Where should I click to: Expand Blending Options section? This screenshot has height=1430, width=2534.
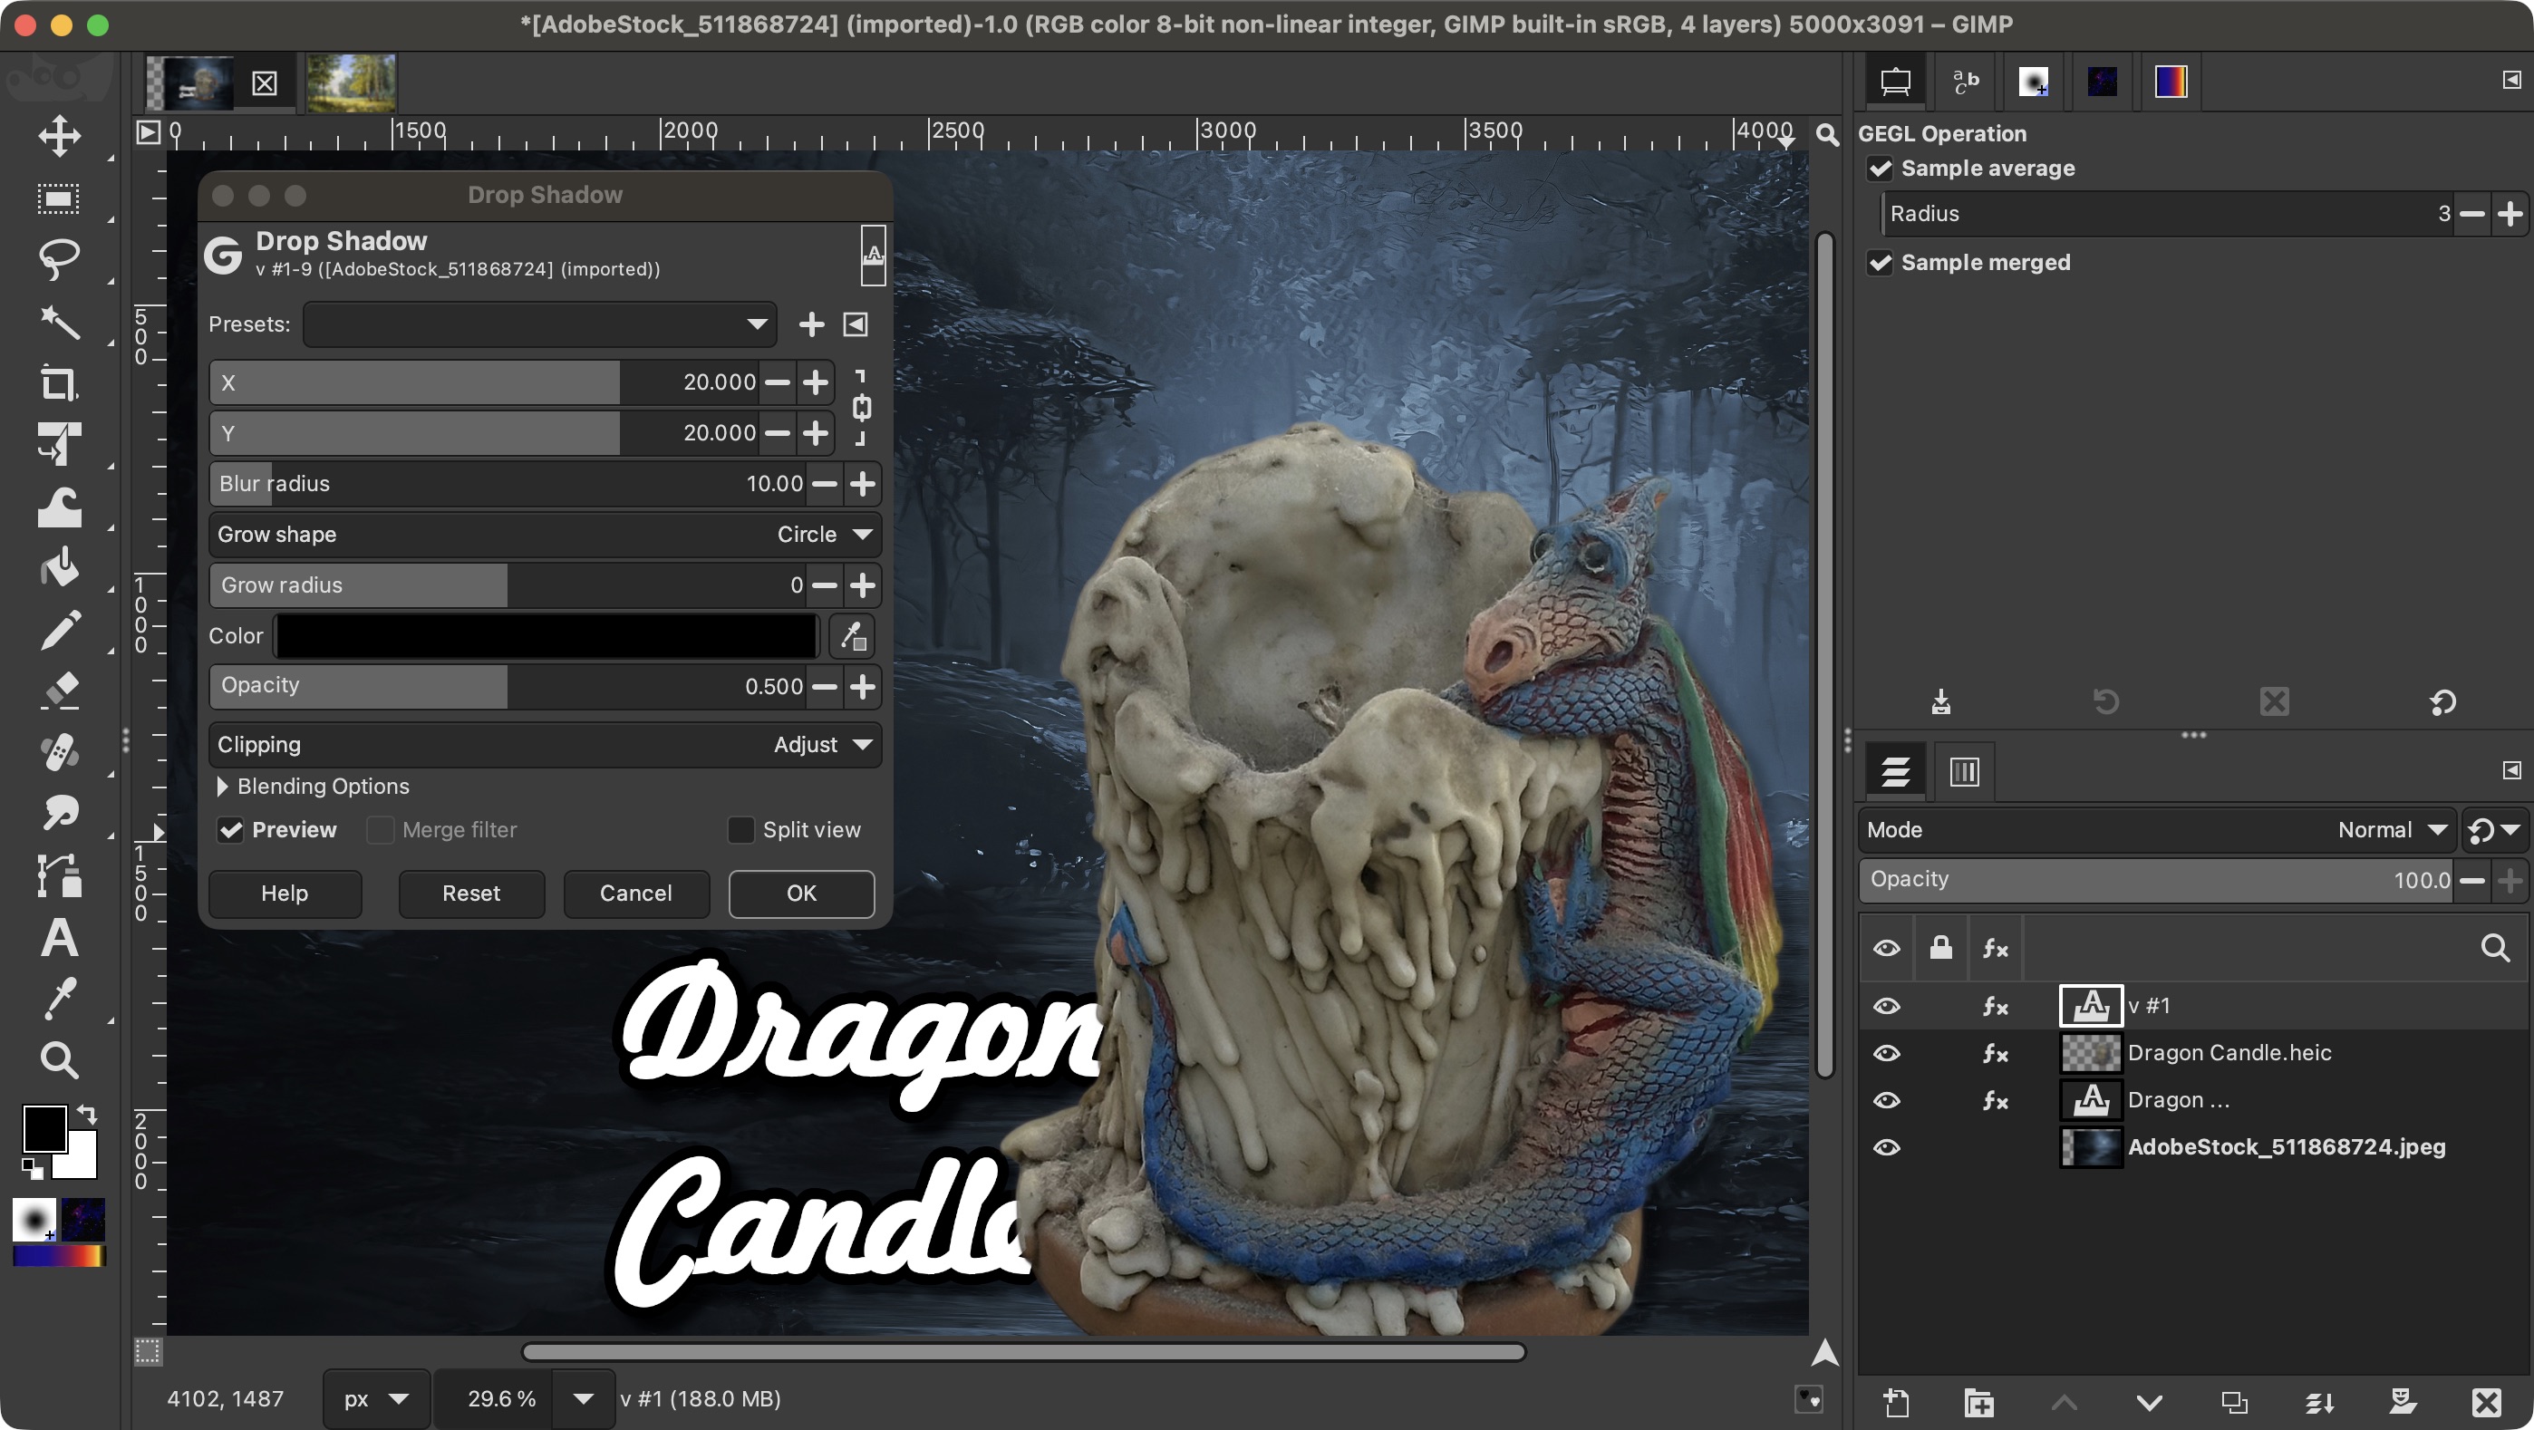pyautogui.click(x=221, y=787)
